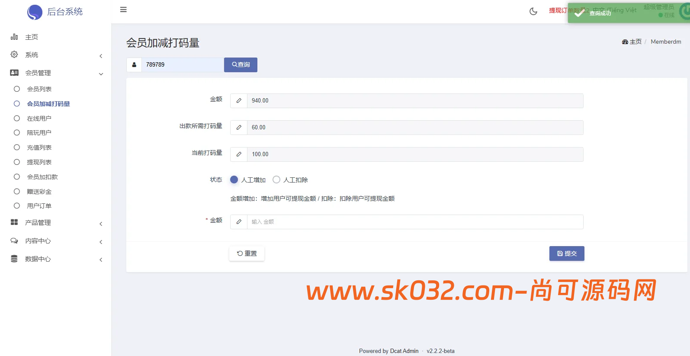Toggle the sidebar hamburger menu
The height and width of the screenshot is (356, 690).
(123, 10)
